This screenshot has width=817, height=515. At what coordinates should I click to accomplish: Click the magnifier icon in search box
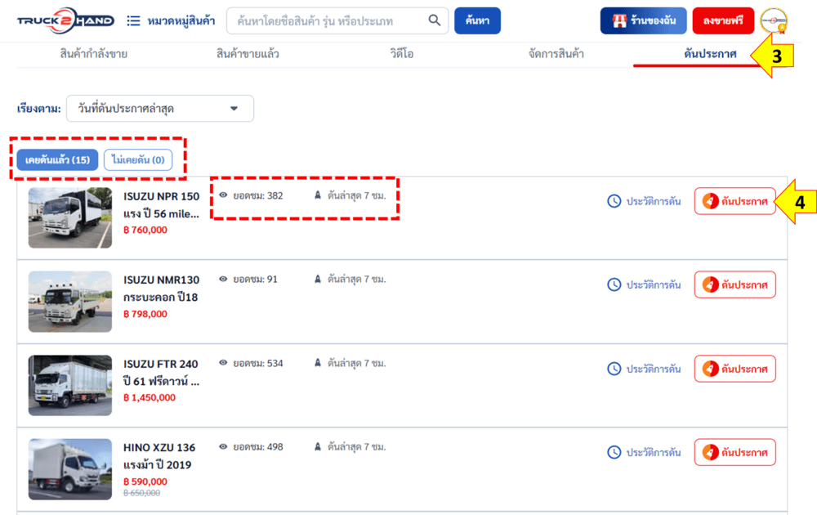point(434,20)
